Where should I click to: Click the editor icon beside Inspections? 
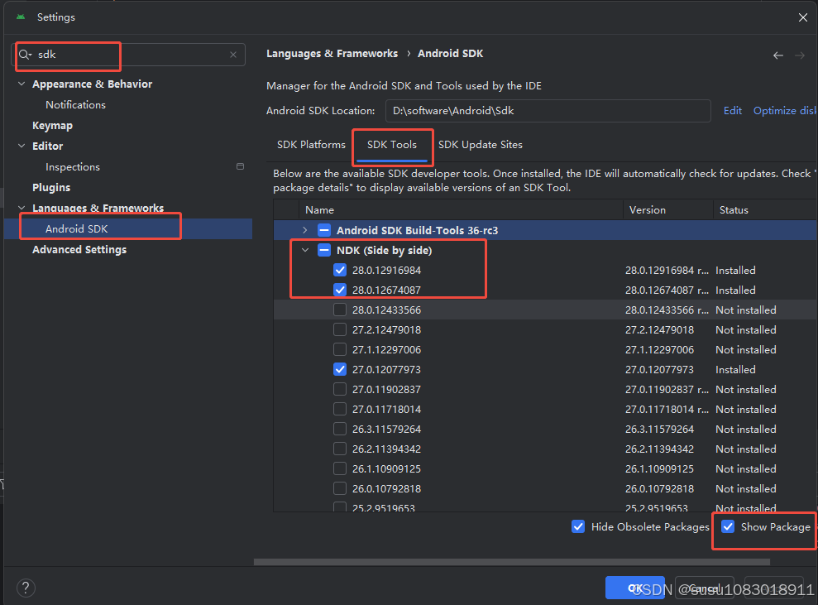(x=240, y=166)
